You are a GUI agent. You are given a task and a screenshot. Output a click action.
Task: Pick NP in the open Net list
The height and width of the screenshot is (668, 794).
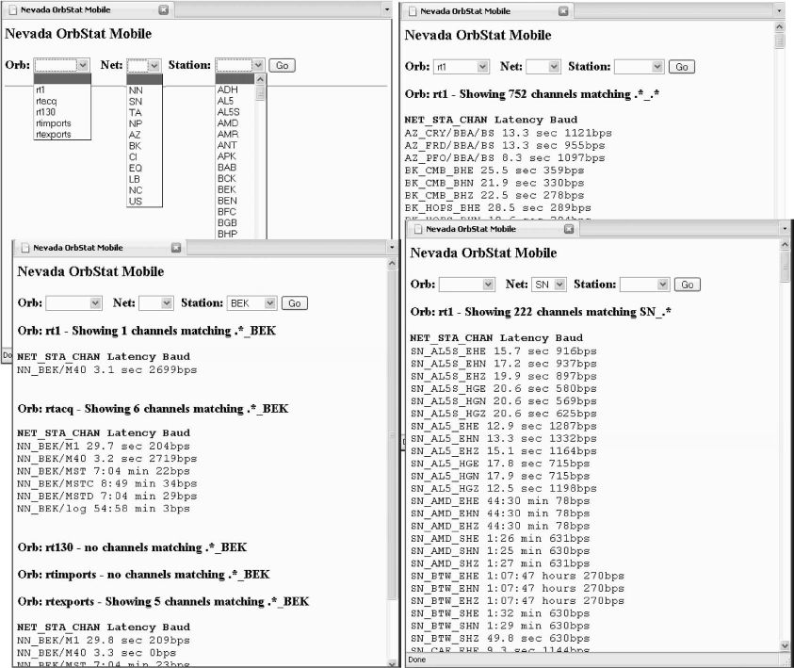coord(144,124)
